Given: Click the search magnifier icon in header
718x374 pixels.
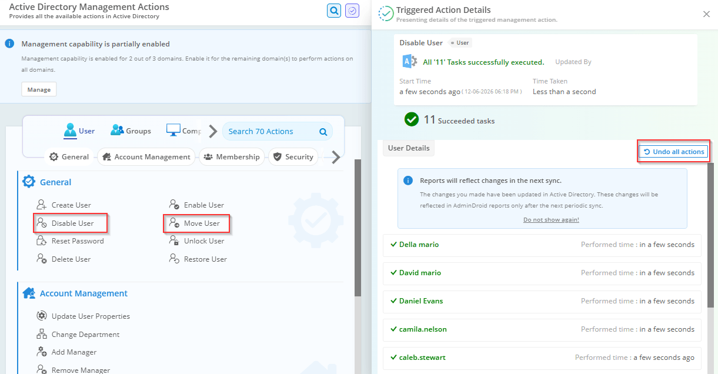Looking at the screenshot, I should 334,11.
